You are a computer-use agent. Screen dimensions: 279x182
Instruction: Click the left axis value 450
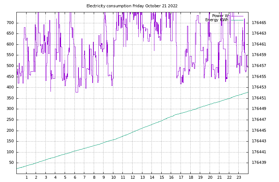(x=10, y=77)
